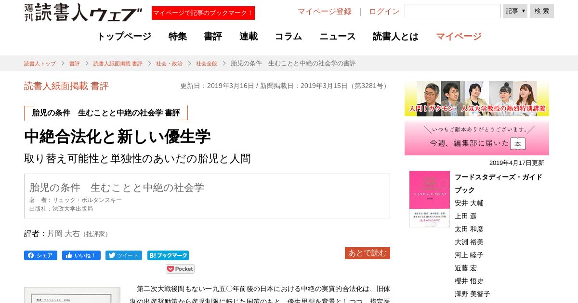Click 読書人紙面掲載 書評 breadcrumb link
Screen dimensions: 578x303
click(118, 63)
